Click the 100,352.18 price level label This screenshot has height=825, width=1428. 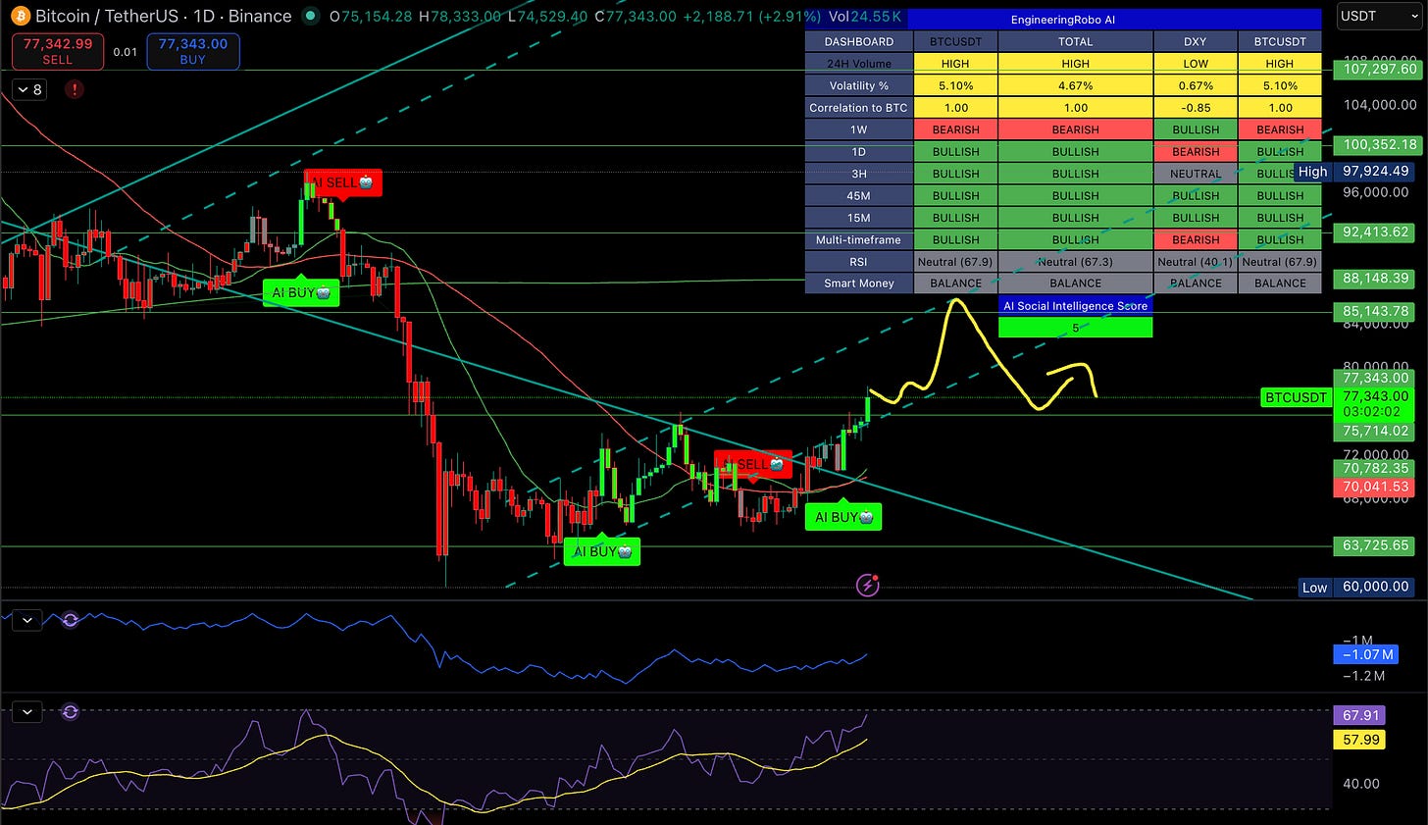[1379, 144]
